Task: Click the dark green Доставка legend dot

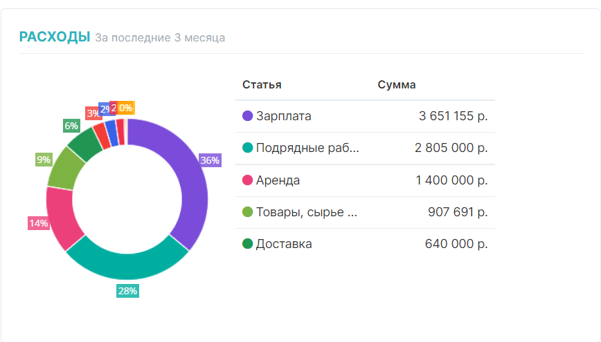Action: [247, 244]
